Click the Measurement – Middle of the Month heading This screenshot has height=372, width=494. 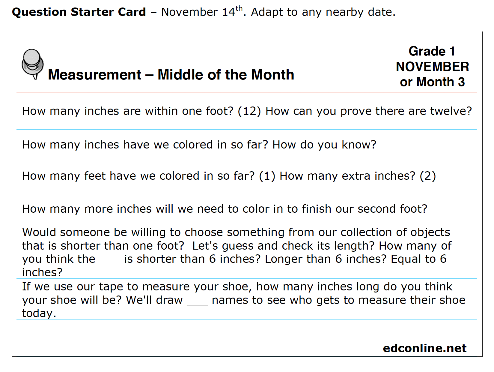(171, 74)
